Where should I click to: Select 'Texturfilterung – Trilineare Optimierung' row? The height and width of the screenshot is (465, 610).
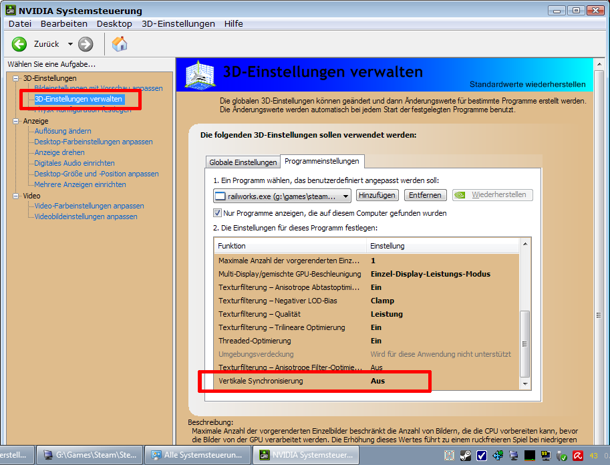(x=366, y=327)
